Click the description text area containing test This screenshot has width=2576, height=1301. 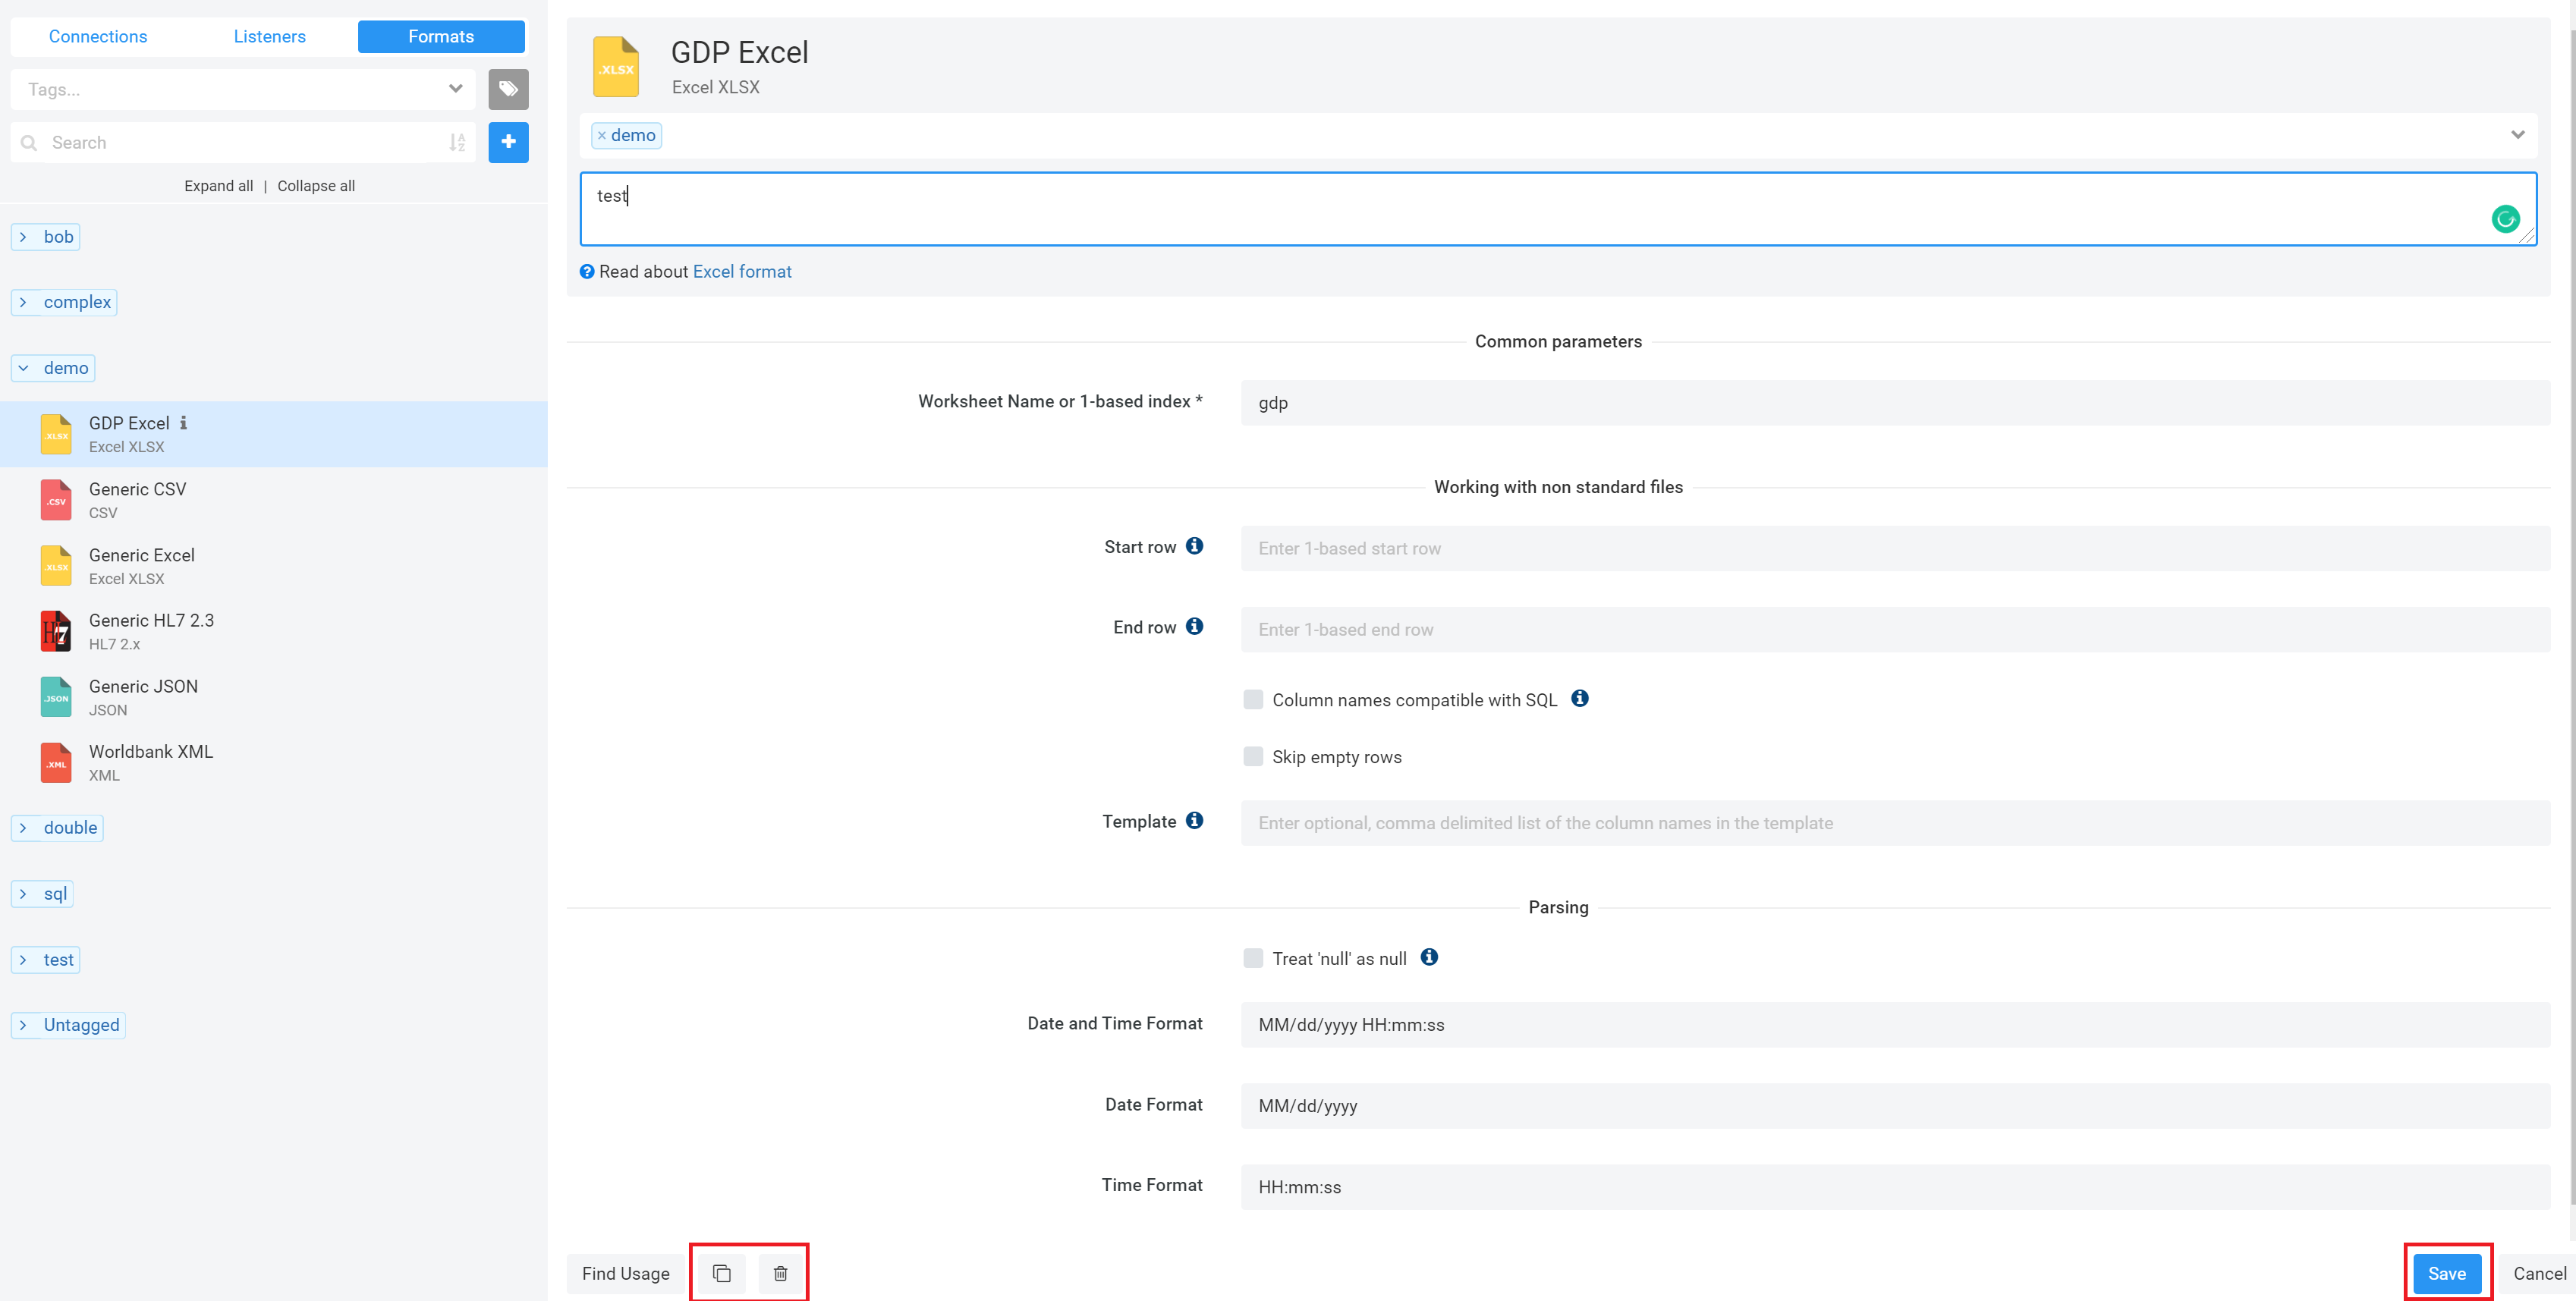(1558, 209)
